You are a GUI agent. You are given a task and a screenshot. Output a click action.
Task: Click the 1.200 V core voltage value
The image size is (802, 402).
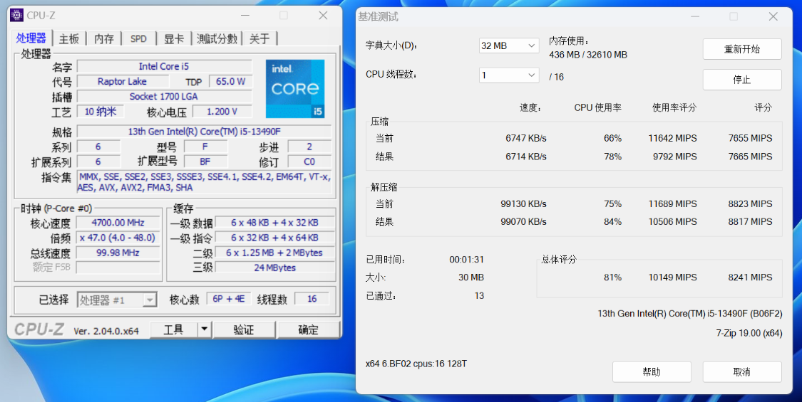(222, 112)
